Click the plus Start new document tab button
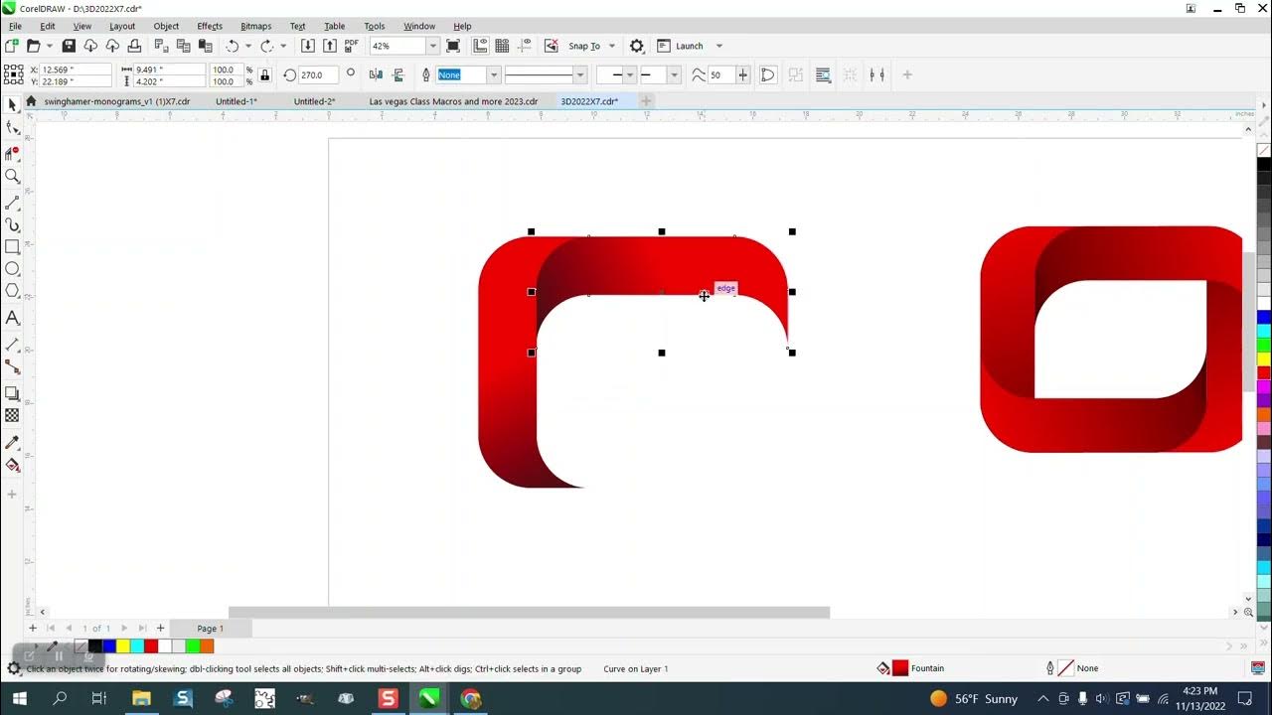This screenshot has height=715, width=1272. coord(646,101)
